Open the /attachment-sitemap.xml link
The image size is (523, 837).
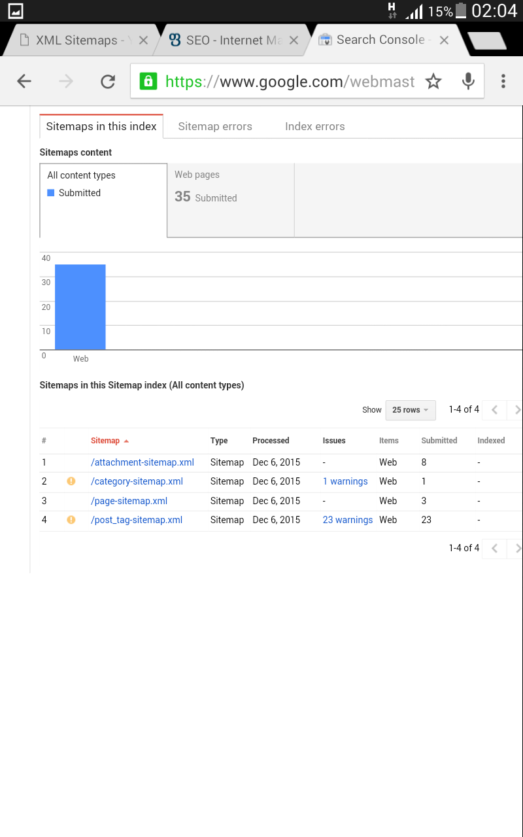pyautogui.click(x=143, y=462)
